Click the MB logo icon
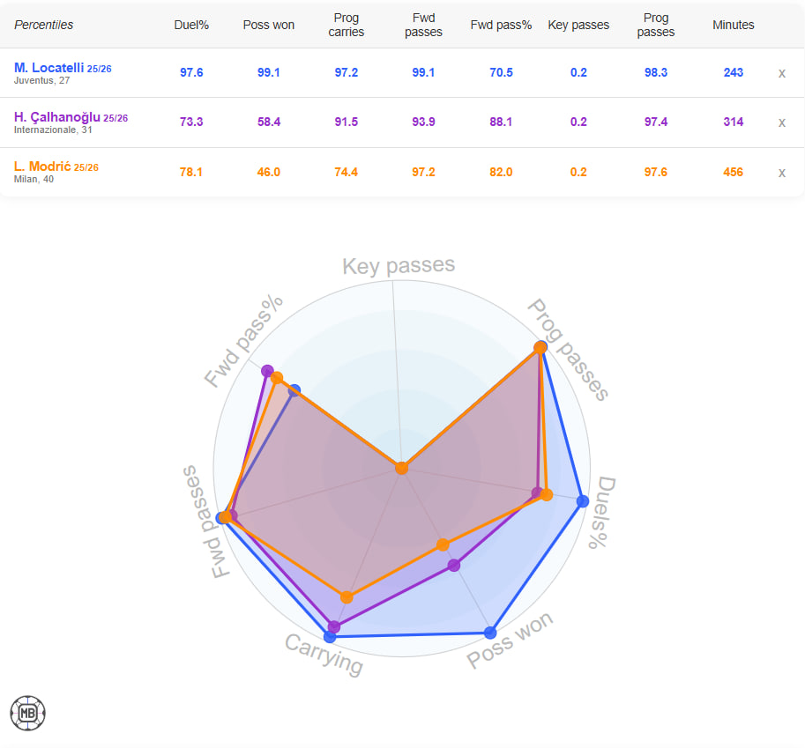The height and width of the screenshot is (748, 805). 27,712
